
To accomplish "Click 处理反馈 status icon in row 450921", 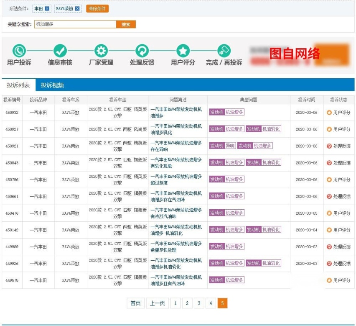I will click(329, 146).
